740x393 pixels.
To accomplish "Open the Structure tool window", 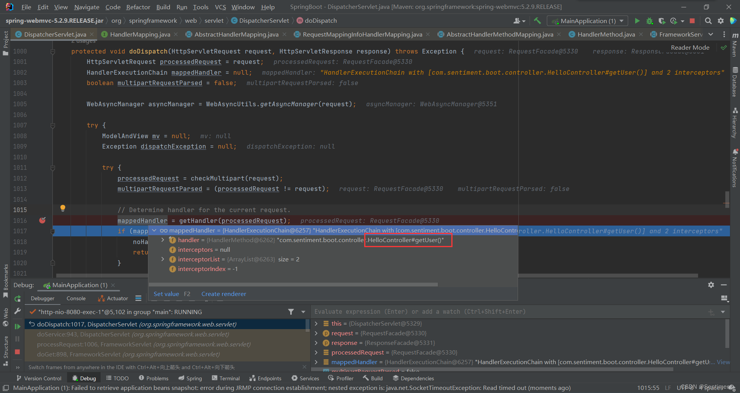I will pos(5,351).
